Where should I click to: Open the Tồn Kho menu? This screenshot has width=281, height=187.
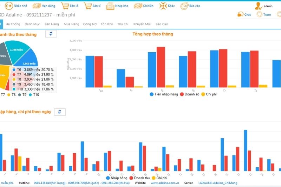tap(107, 24)
